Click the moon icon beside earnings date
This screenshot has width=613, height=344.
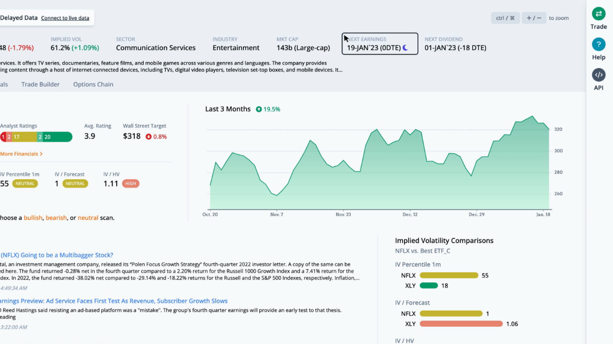pos(405,48)
